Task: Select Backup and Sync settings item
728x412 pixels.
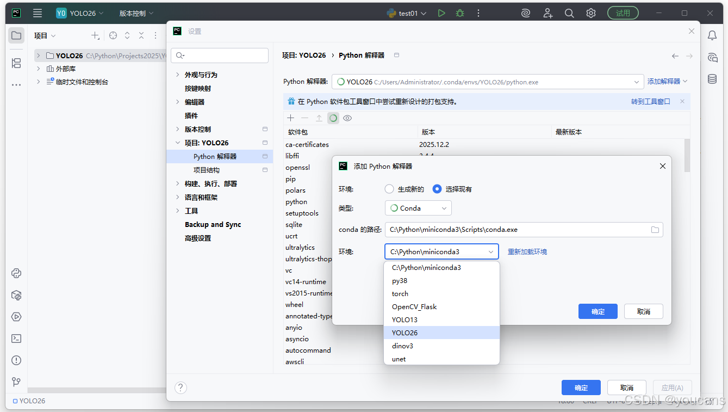Action: click(x=213, y=224)
